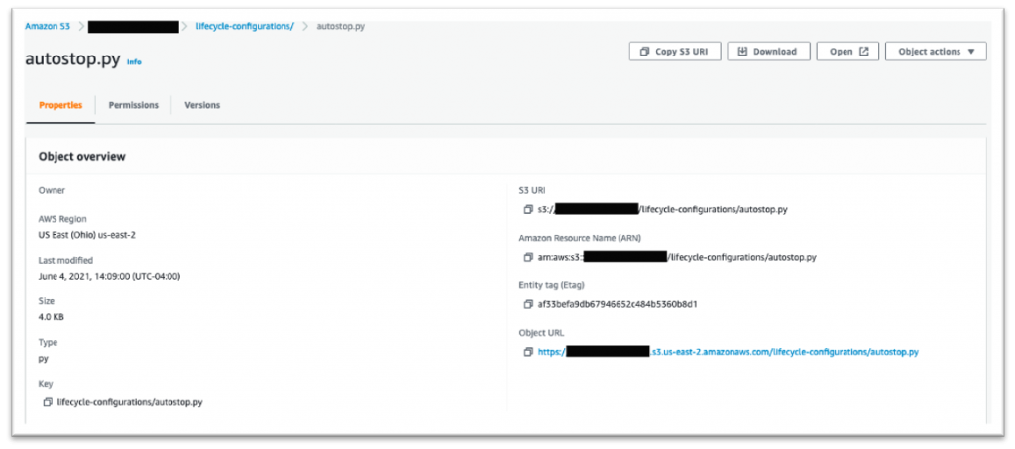Go to Amazon S3 breadcrumb link

48,26
